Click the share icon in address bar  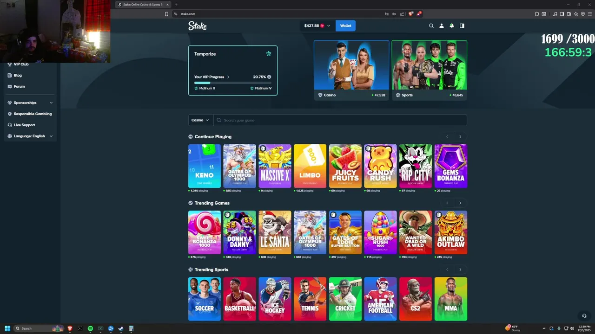(402, 14)
